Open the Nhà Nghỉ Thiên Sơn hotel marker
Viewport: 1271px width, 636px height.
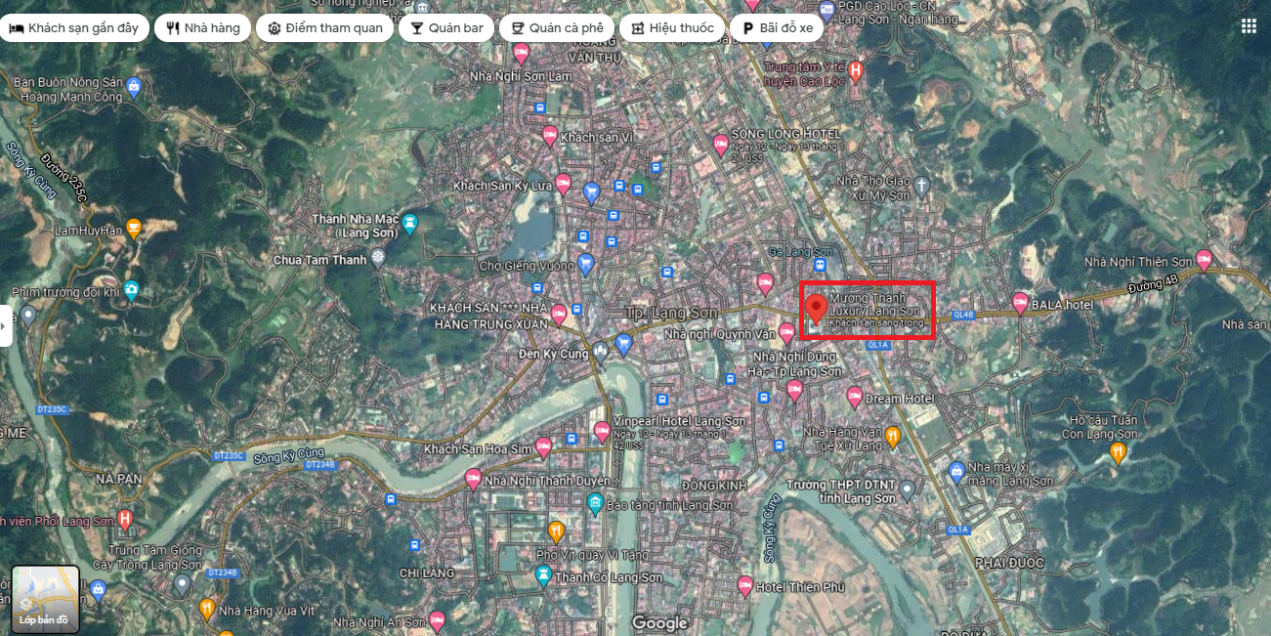point(1204,260)
